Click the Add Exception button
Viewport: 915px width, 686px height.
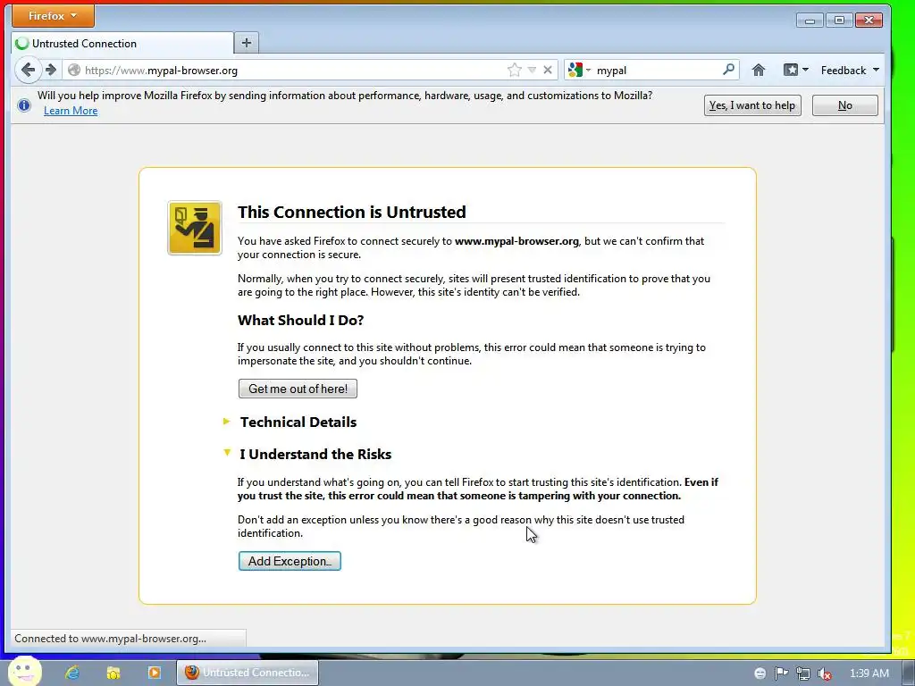[x=290, y=561]
